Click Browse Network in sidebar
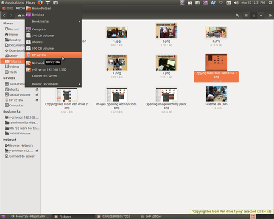Image resolution: width=274 pixels, height=219 pixels. (x=19, y=145)
